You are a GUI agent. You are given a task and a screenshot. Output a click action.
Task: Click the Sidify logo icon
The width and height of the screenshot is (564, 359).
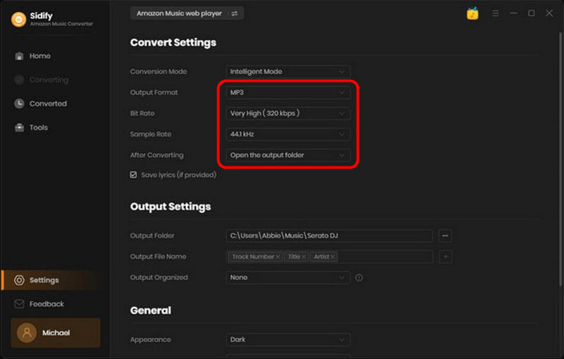pos(19,19)
